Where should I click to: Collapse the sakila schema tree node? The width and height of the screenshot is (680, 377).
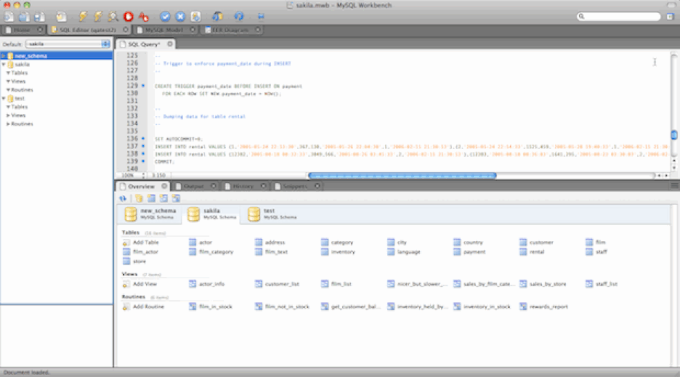[x=3, y=64]
